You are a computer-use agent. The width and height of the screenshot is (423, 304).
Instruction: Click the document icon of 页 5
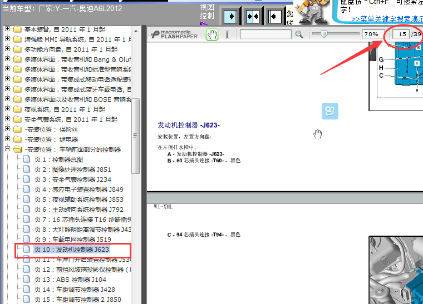click(27, 199)
